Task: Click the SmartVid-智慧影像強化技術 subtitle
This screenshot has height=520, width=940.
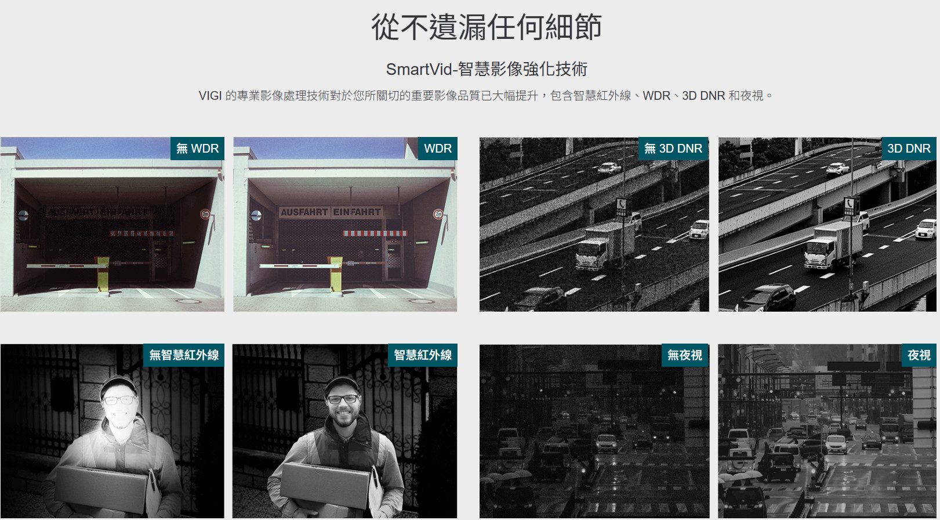Action: (487, 69)
